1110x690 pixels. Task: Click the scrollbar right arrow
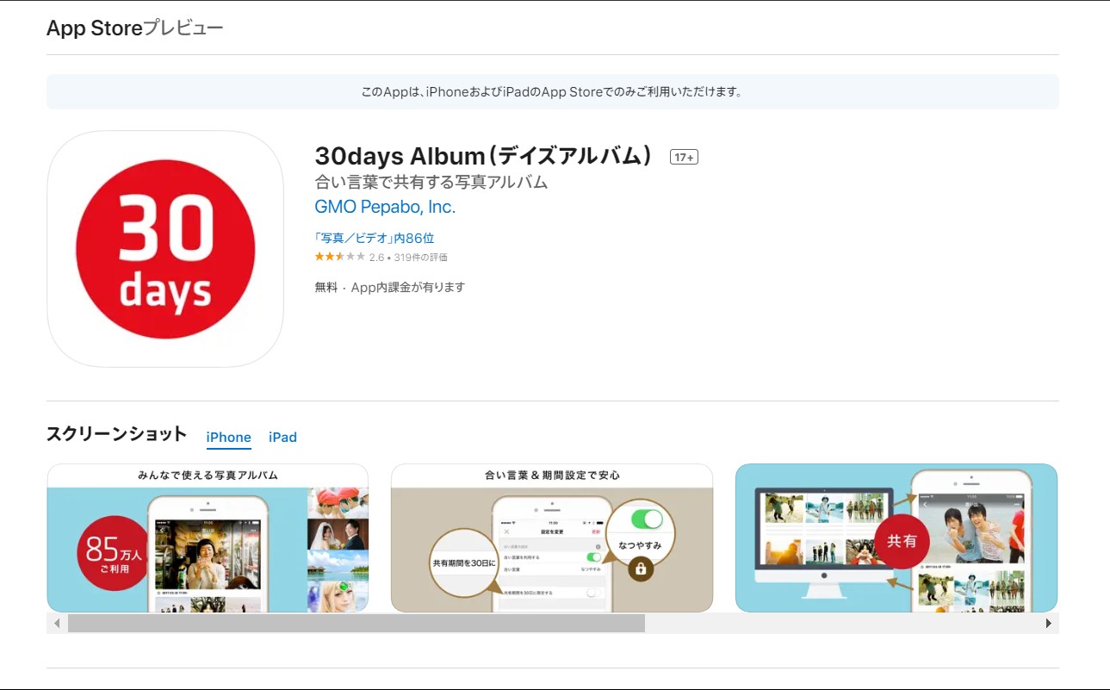(1048, 623)
